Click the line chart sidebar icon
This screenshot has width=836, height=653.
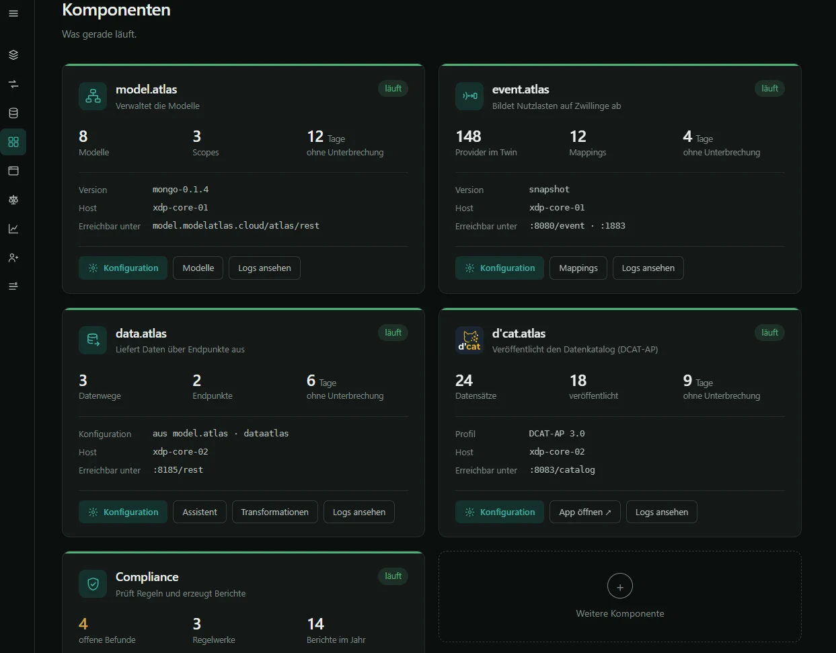13,229
